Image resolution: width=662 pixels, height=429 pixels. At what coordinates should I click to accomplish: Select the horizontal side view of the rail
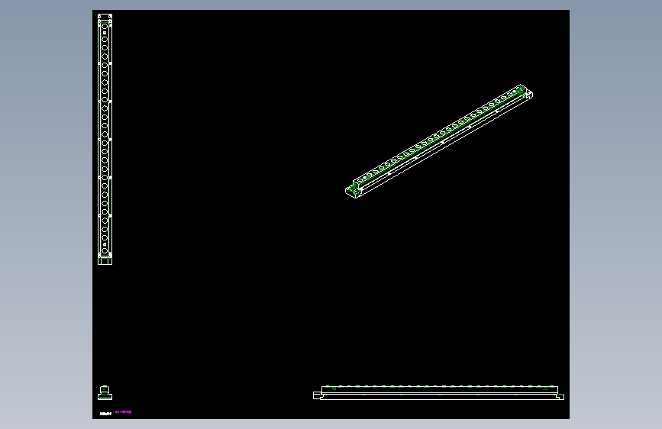pyautogui.click(x=438, y=392)
